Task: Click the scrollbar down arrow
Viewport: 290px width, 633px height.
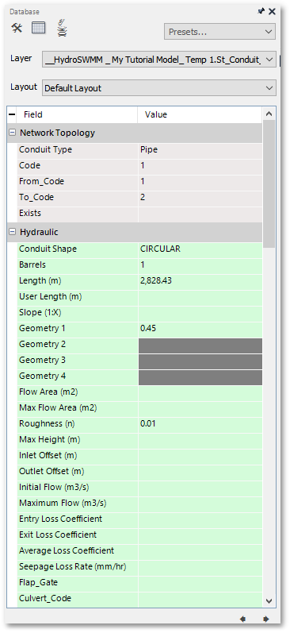Action: tap(269, 600)
